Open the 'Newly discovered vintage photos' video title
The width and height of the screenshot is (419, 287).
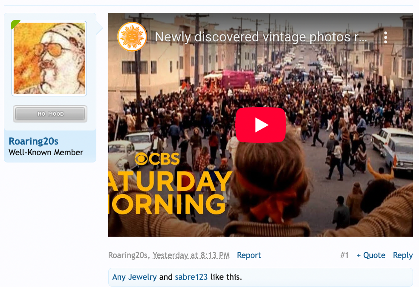[x=261, y=37]
